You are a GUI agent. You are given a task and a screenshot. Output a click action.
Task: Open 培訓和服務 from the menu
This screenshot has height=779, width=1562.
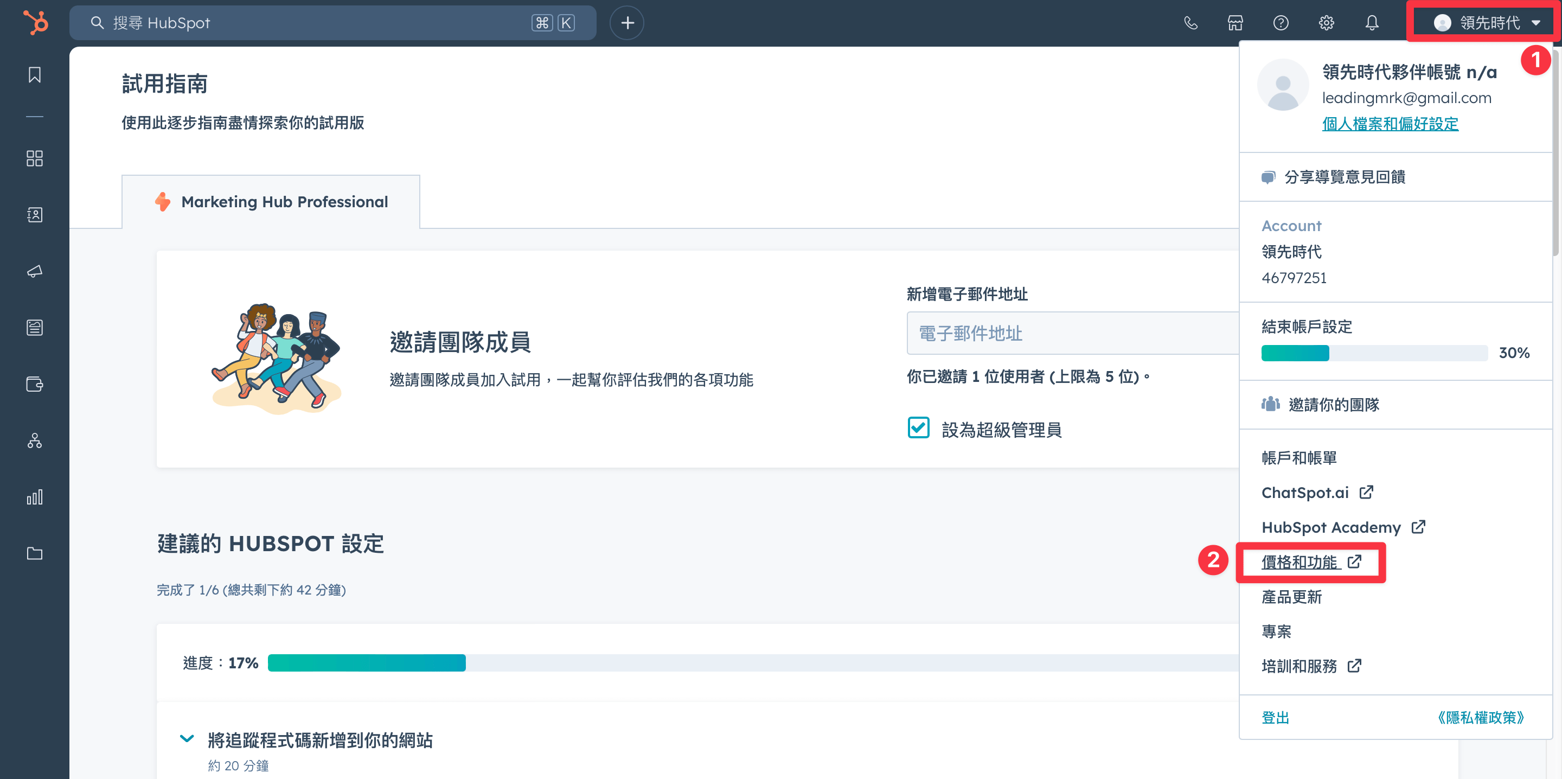(1311, 666)
